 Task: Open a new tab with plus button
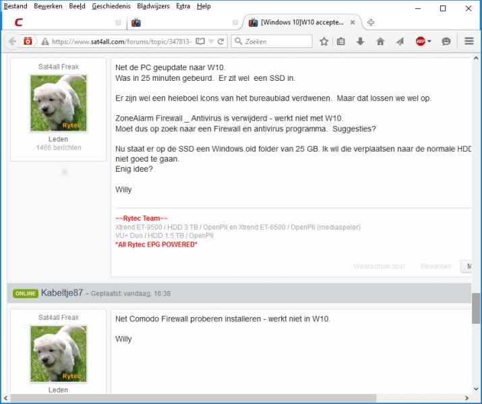click(371, 22)
